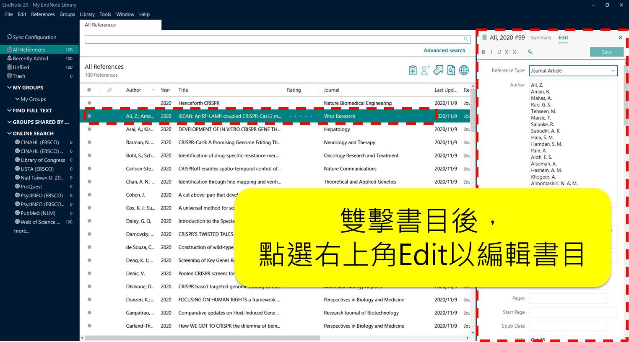Image resolution: width=629 pixels, height=342 pixels.
Task: Open the Window menu
Action: [x=125, y=14]
